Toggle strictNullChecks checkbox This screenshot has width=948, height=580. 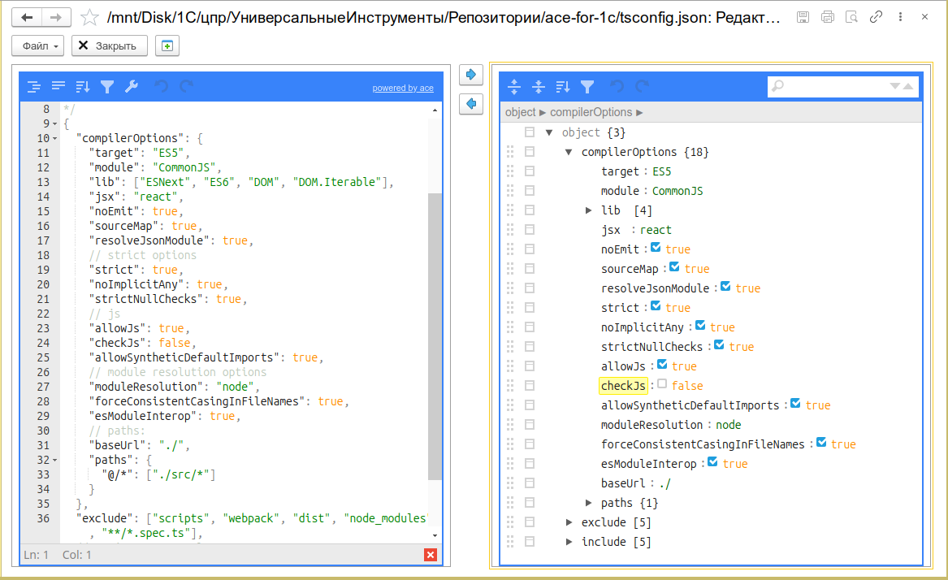coord(719,344)
